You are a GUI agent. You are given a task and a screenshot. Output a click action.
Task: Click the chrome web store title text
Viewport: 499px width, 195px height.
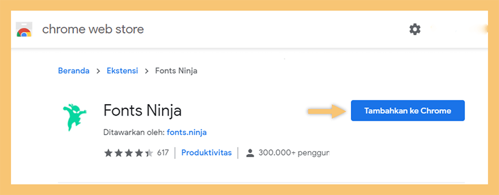[93, 29]
